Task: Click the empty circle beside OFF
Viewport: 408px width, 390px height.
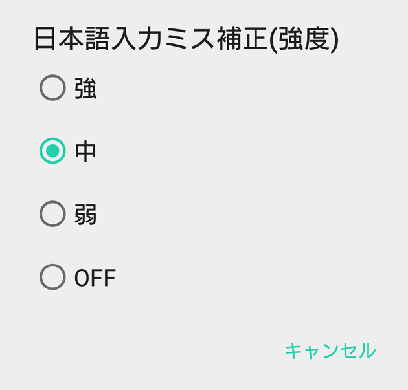Action: (52, 277)
